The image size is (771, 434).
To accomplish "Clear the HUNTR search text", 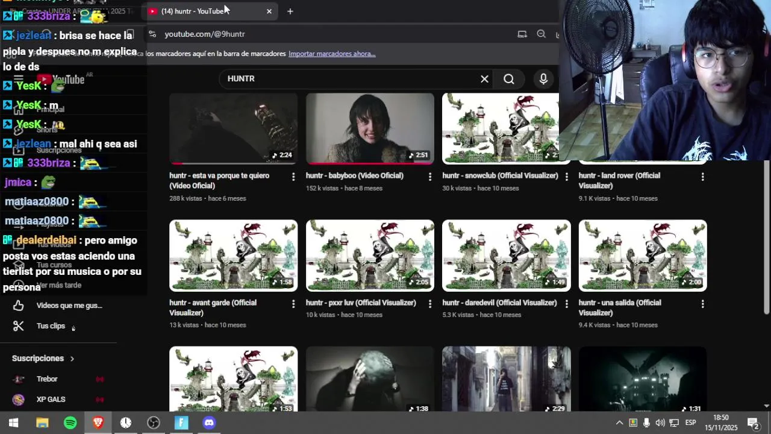I will click(x=484, y=79).
